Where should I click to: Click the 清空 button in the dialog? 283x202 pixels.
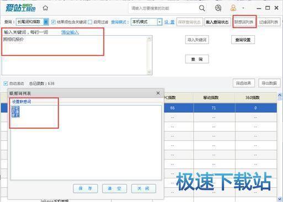coord(114,188)
